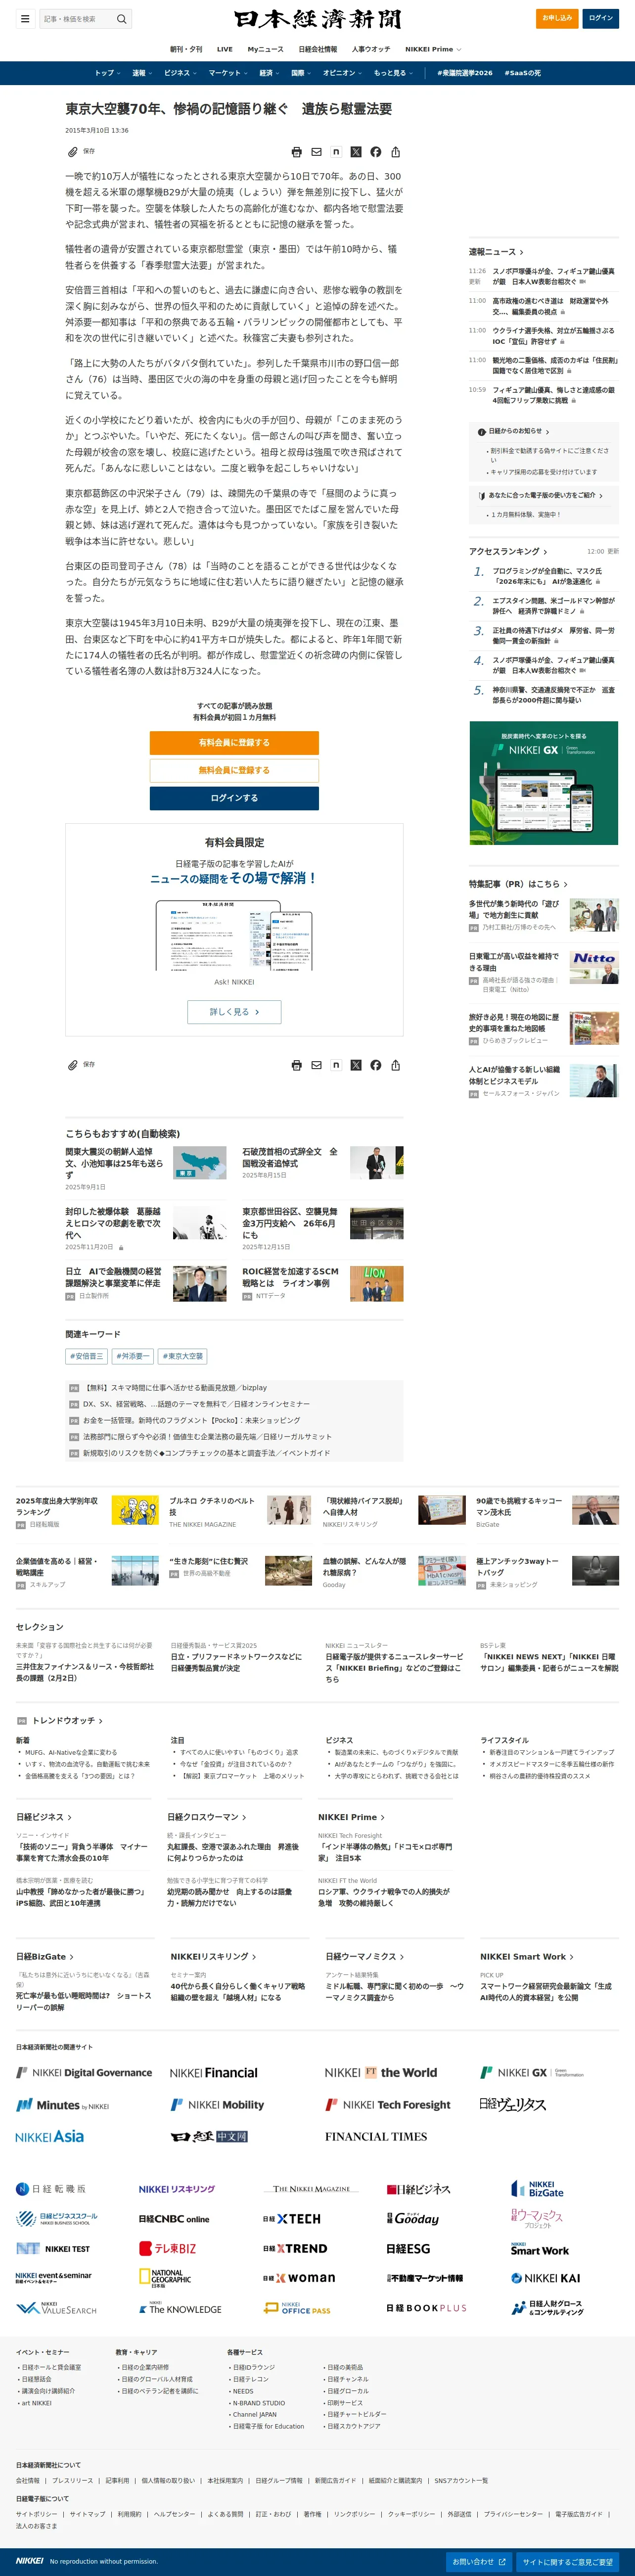Click Facebook icon at article end
Image resolution: width=635 pixels, height=2576 pixels.
click(x=376, y=1065)
